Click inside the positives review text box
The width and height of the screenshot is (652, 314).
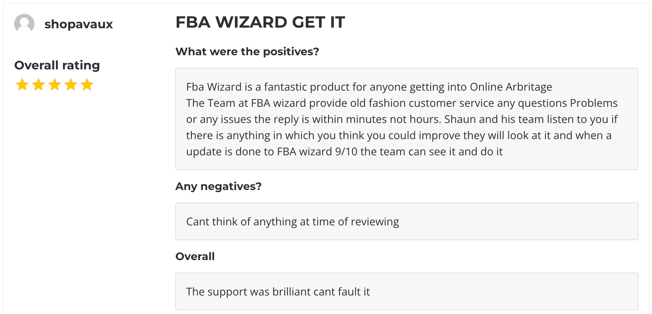pyautogui.click(x=407, y=119)
